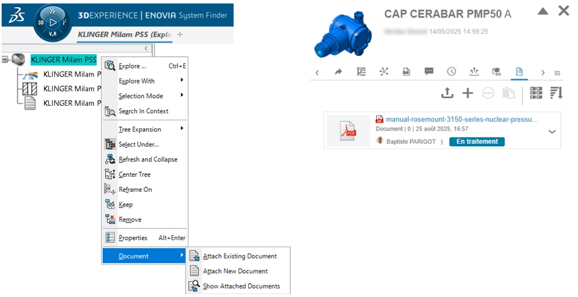Click the Keep icon
Screen dimensions: 578x297
(x=110, y=204)
